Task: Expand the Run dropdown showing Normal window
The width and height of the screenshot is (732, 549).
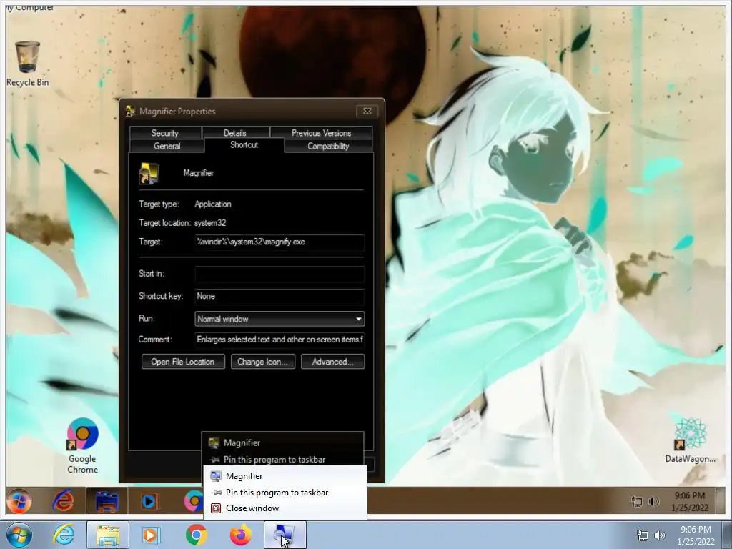Action: point(280,319)
